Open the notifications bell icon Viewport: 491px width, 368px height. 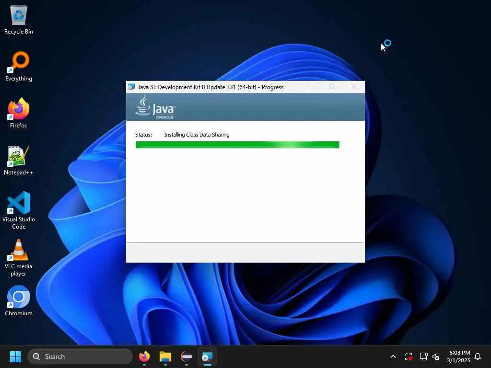[478, 356]
